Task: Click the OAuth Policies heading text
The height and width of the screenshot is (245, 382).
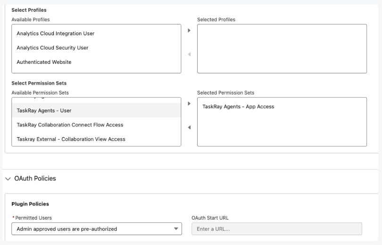Action: 35,179
